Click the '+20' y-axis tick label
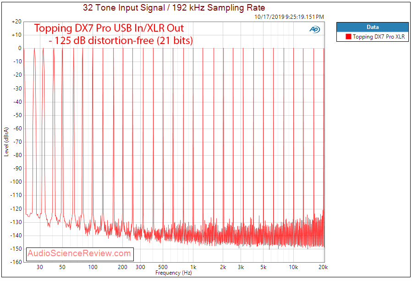The width and height of the screenshot is (412, 281). point(16,22)
